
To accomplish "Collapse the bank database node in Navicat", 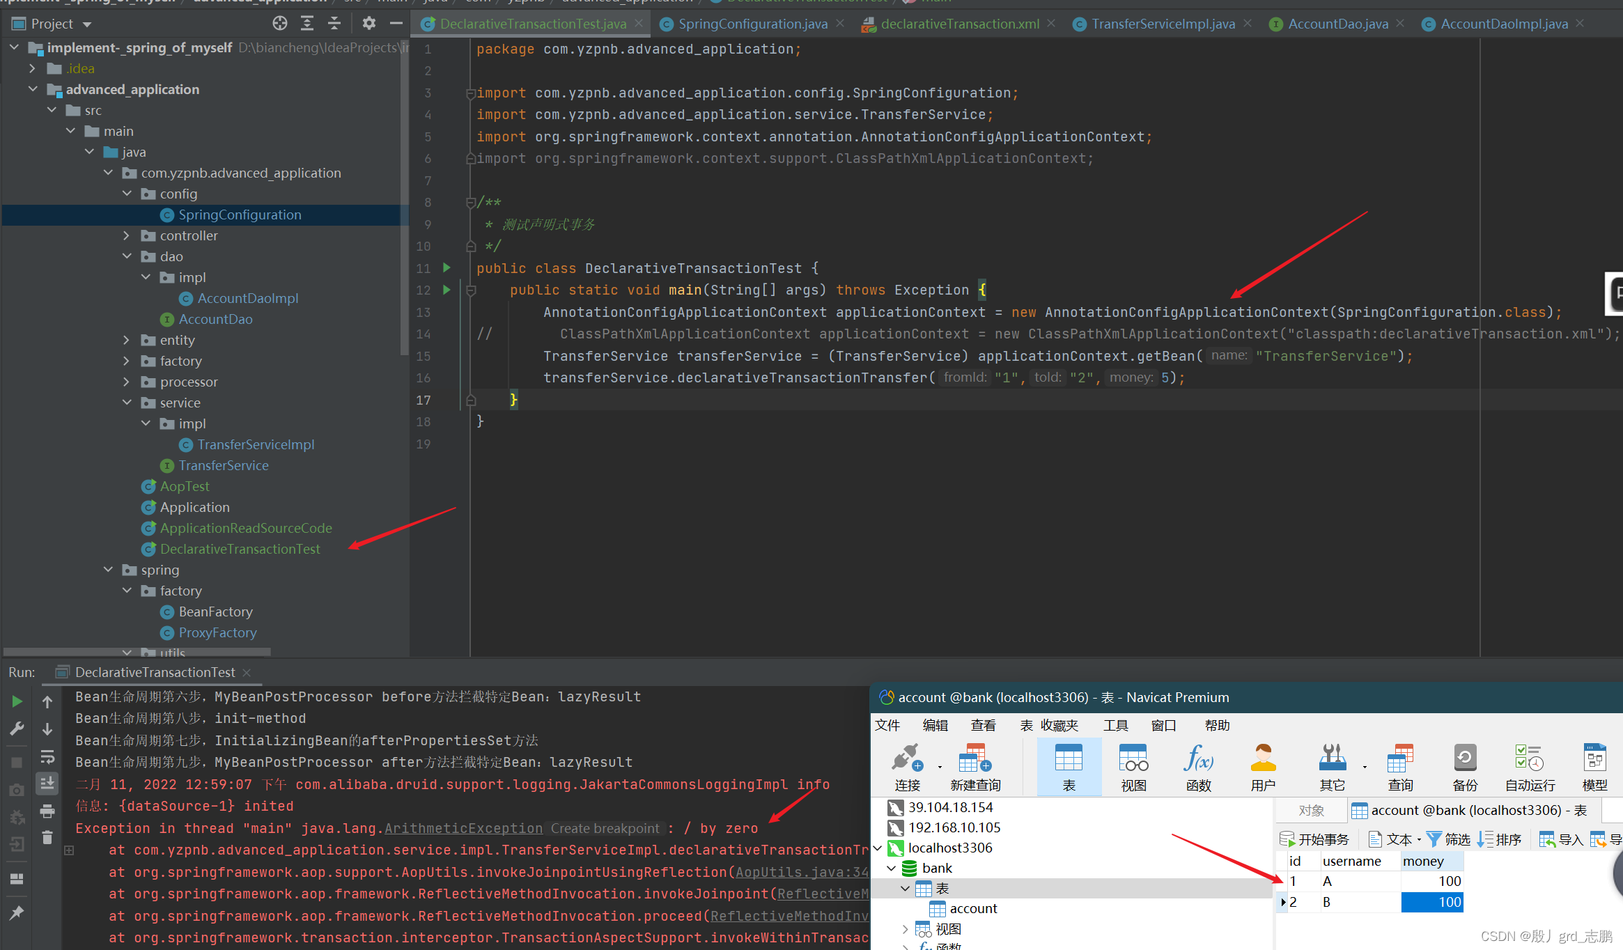I will 892,869.
